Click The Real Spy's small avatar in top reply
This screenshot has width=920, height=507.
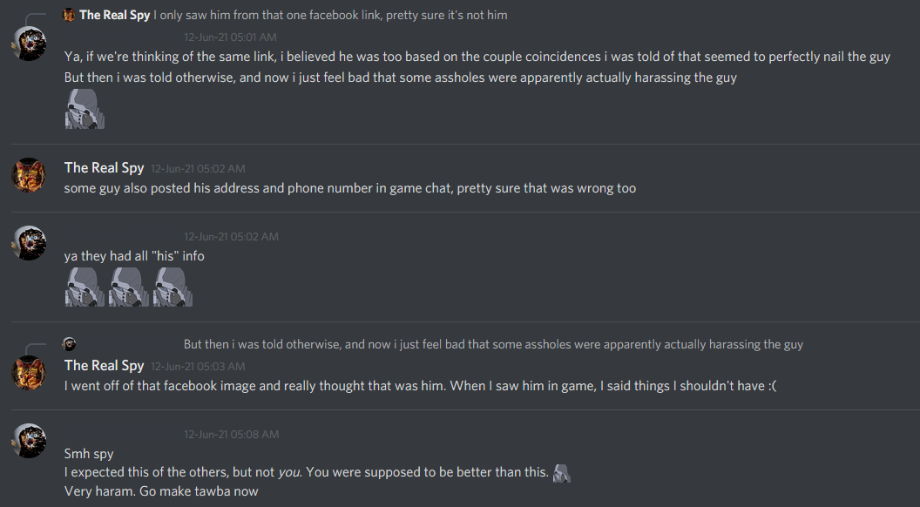pos(69,15)
